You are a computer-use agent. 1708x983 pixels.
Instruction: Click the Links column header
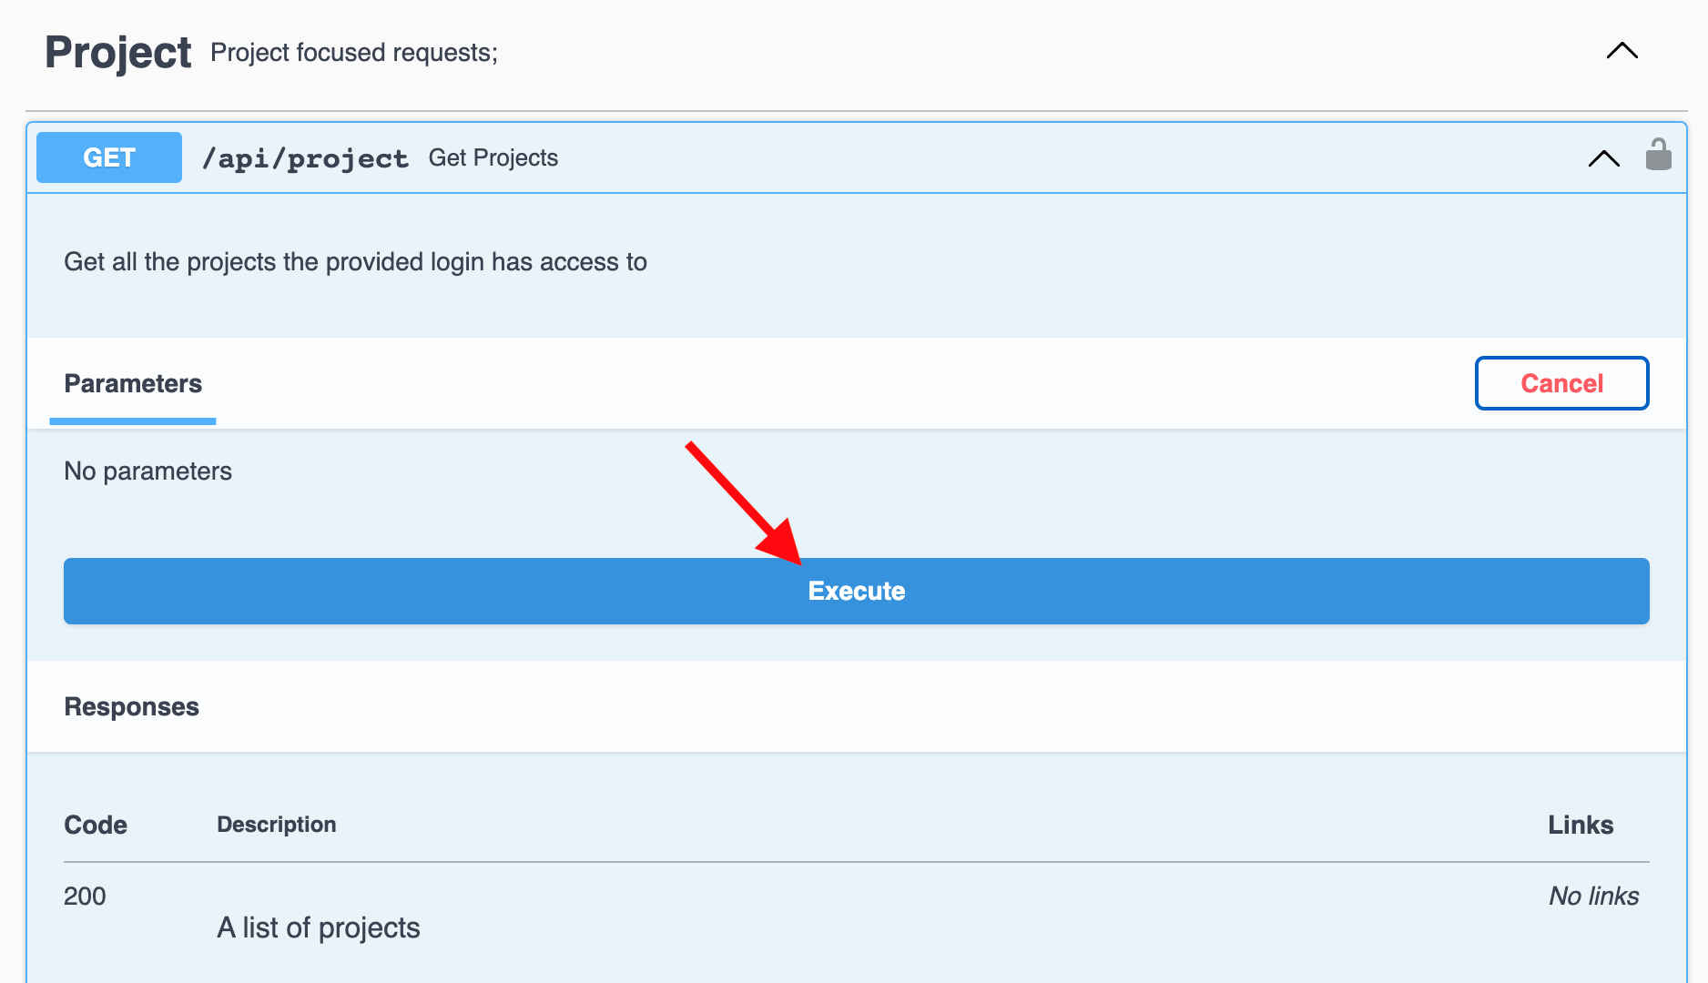(1581, 825)
